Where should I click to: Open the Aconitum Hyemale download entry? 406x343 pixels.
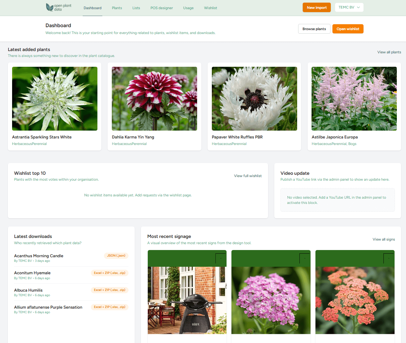[x=71, y=275]
